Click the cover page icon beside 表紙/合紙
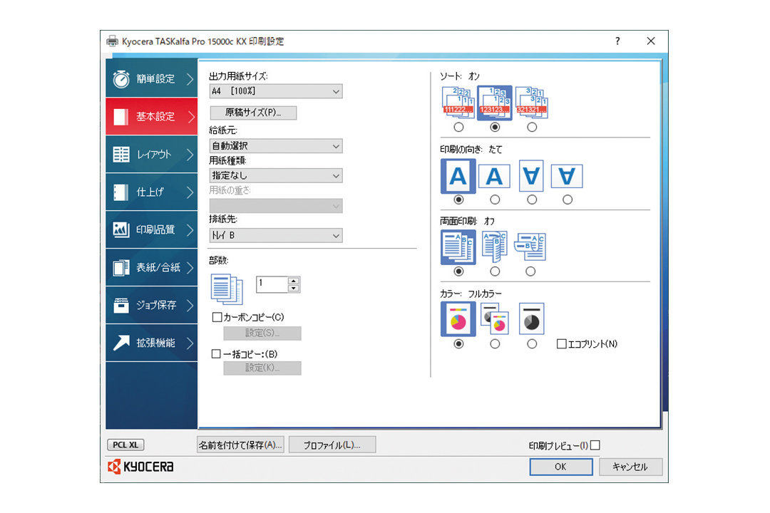The width and height of the screenshot is (770, 513). pos(121,267)
